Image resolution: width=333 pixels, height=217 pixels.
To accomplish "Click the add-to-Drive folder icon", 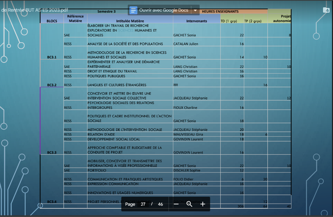I will tap(326, 10).
